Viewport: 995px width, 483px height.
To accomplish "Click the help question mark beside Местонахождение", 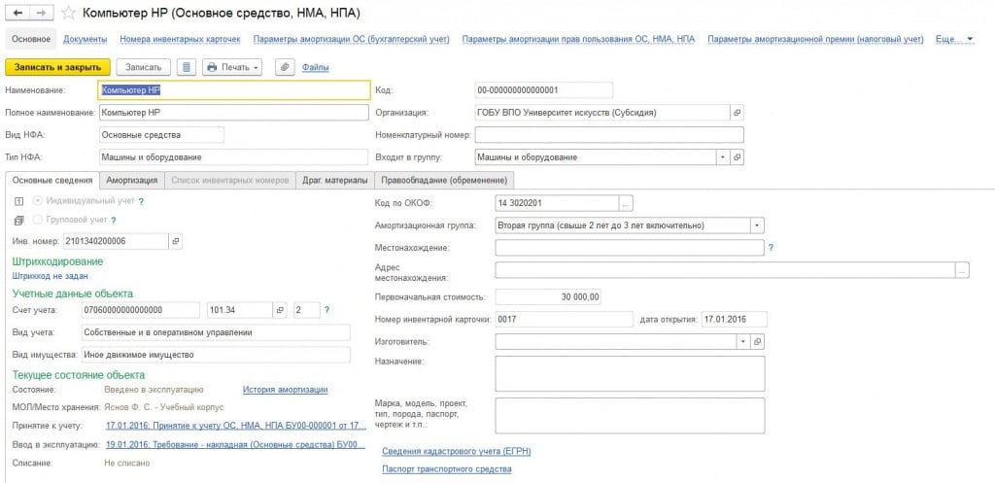I will (x=771, y=248).
